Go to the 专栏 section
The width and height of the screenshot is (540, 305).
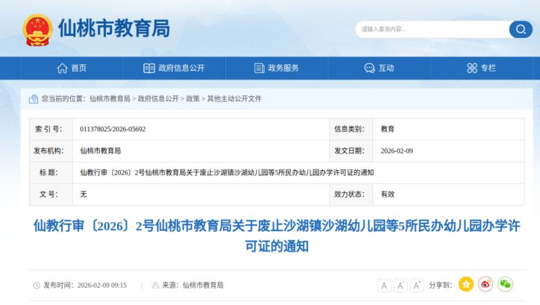(x=481, y=68)
